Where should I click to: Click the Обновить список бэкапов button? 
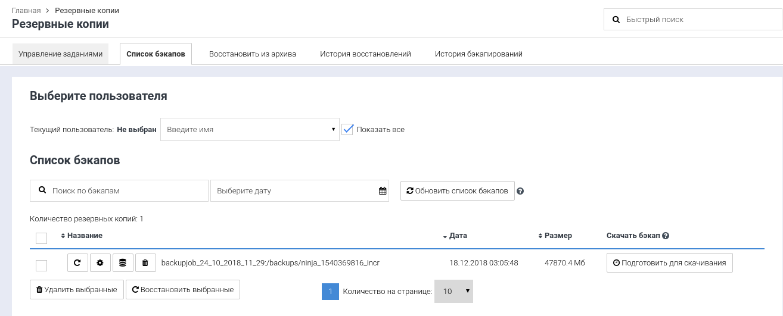457,191
